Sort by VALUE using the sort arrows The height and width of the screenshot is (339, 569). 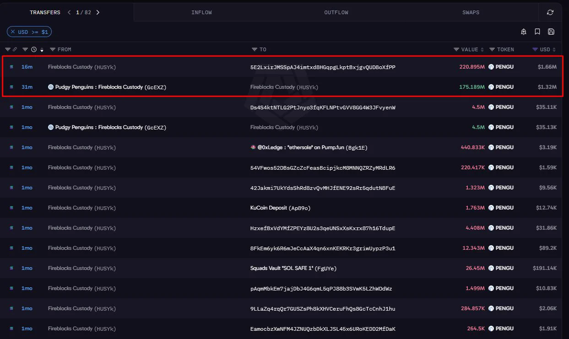point(482,49)
